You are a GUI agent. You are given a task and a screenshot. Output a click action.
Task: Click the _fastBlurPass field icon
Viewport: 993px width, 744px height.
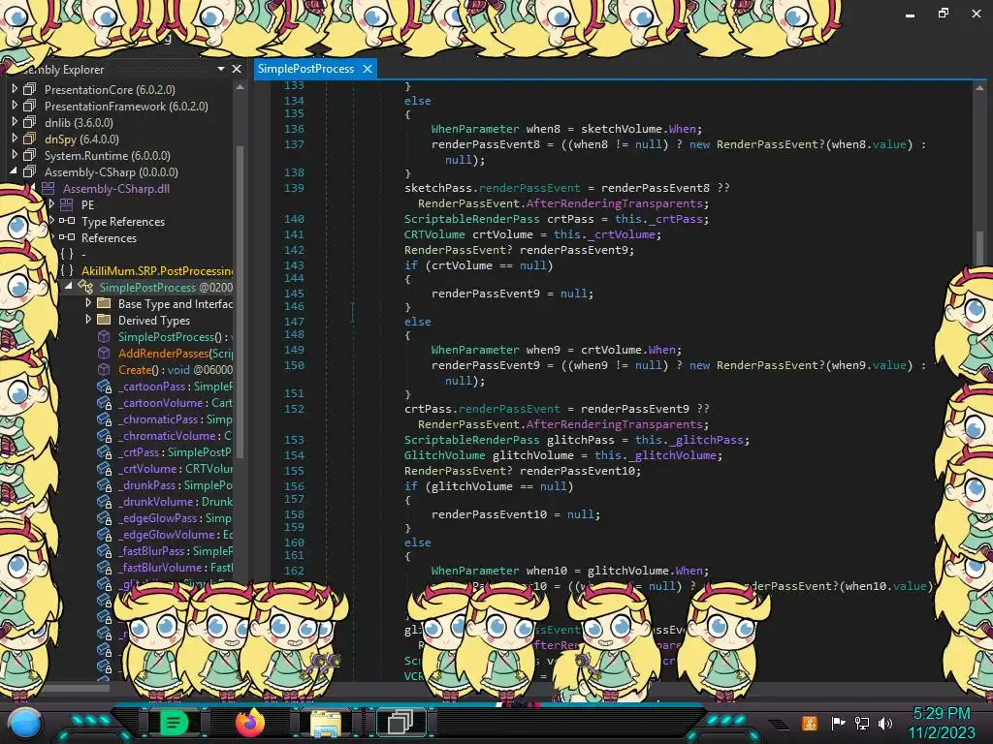coord(104,550)
